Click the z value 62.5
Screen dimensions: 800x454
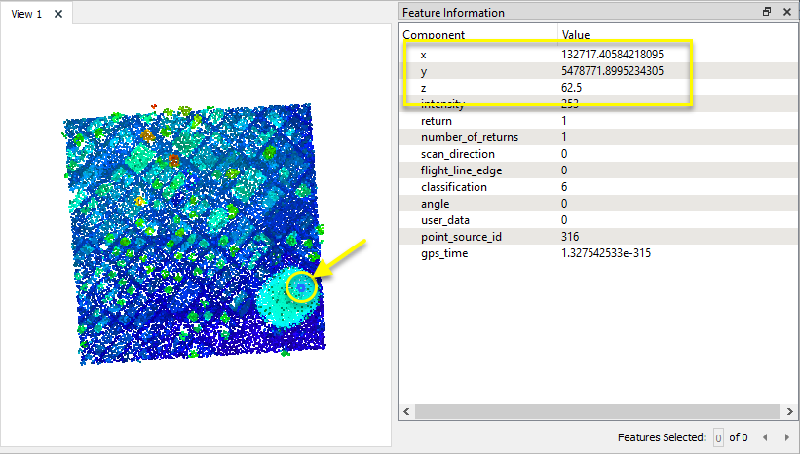571,88
